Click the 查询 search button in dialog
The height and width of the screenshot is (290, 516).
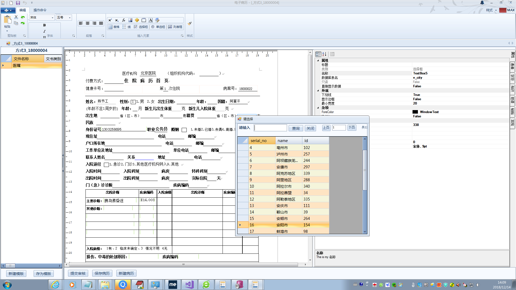pos(296,128)
